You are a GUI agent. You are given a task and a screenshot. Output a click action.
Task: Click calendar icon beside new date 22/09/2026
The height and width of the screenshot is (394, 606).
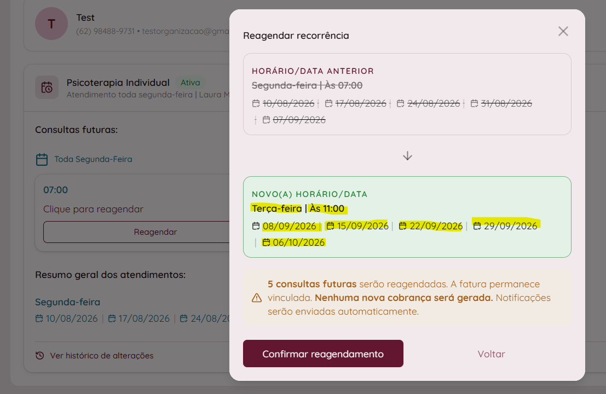pyautogui.click(x=403, y=226)
